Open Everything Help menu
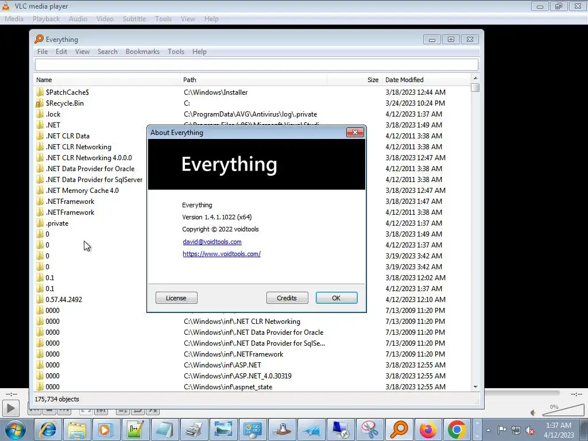Screen dimensions: 588x441 point(199,51)
